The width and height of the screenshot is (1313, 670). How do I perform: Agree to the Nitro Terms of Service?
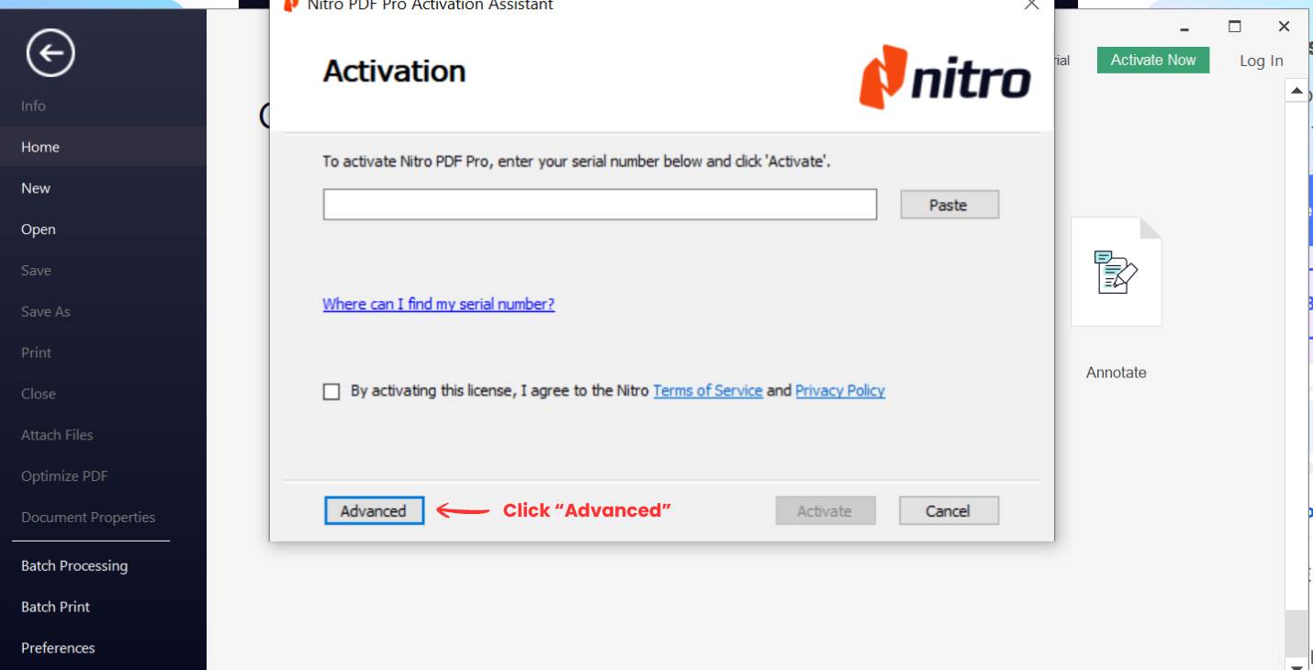[331, 391]
